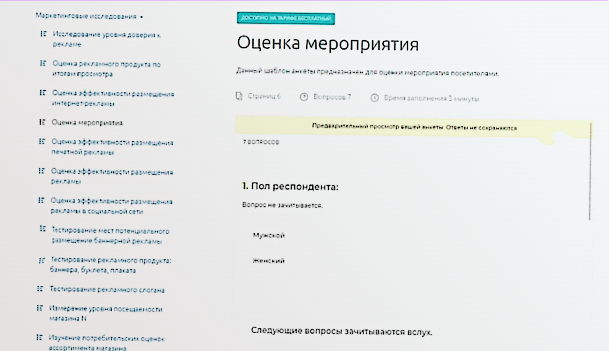Click list icon beside sidebar 'Оценка мероприятия'
The width and height of the screenshot is (609, 351).
(x=42, y=122)
